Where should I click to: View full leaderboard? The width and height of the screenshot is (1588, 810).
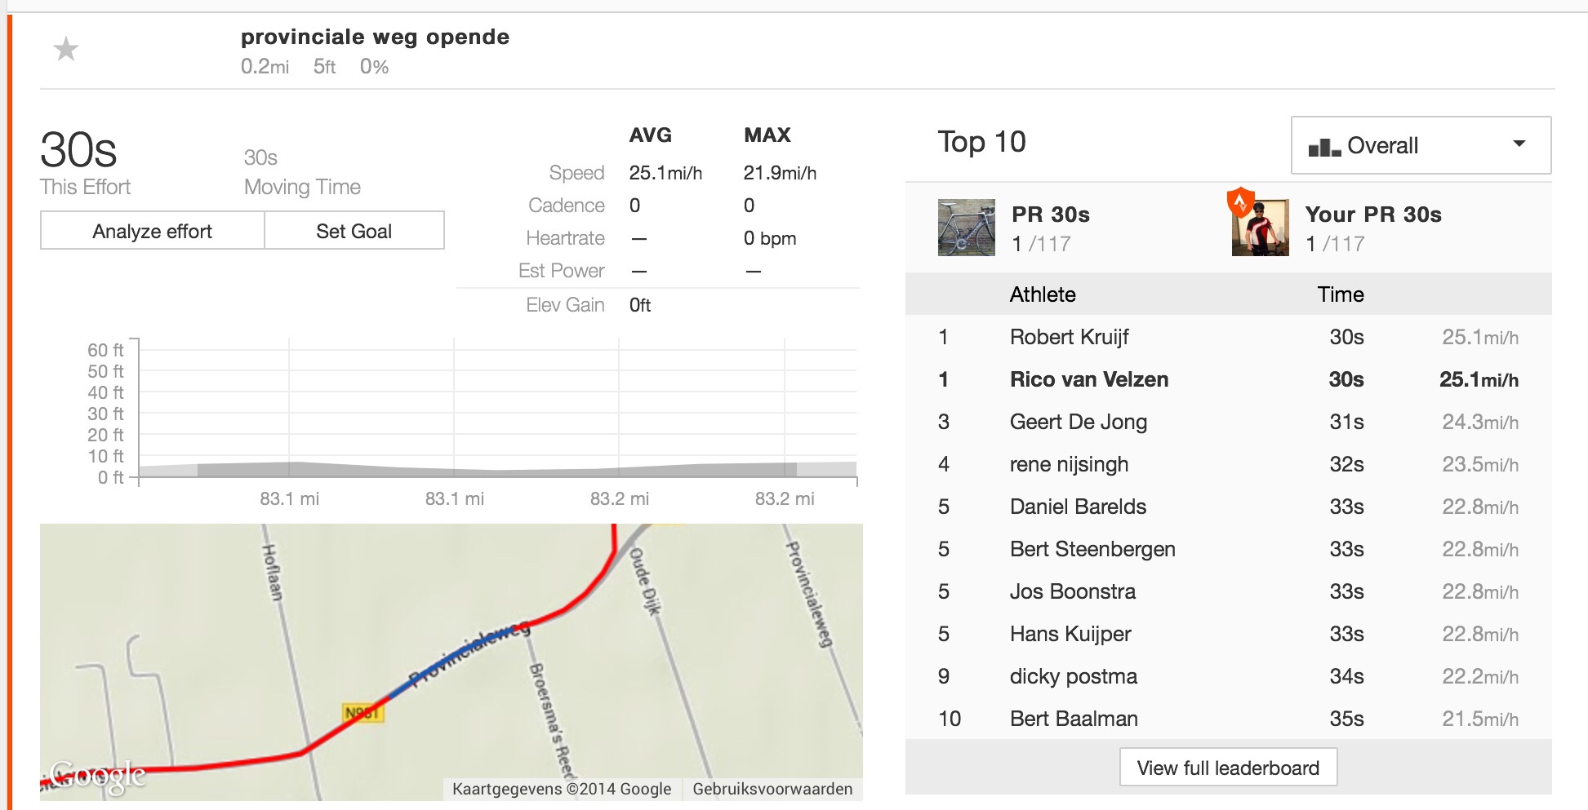point(1228,768)
